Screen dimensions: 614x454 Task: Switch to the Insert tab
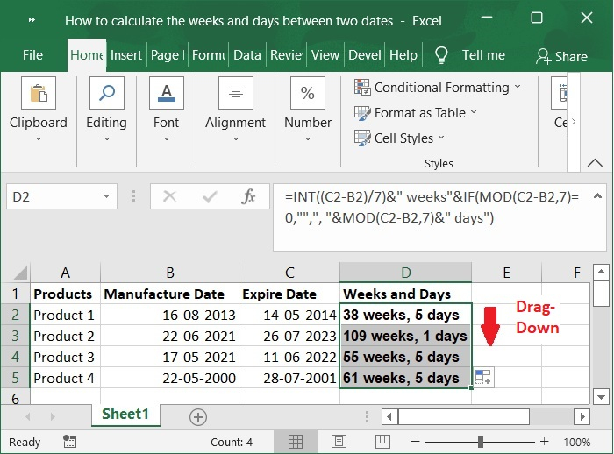point(126,55)
